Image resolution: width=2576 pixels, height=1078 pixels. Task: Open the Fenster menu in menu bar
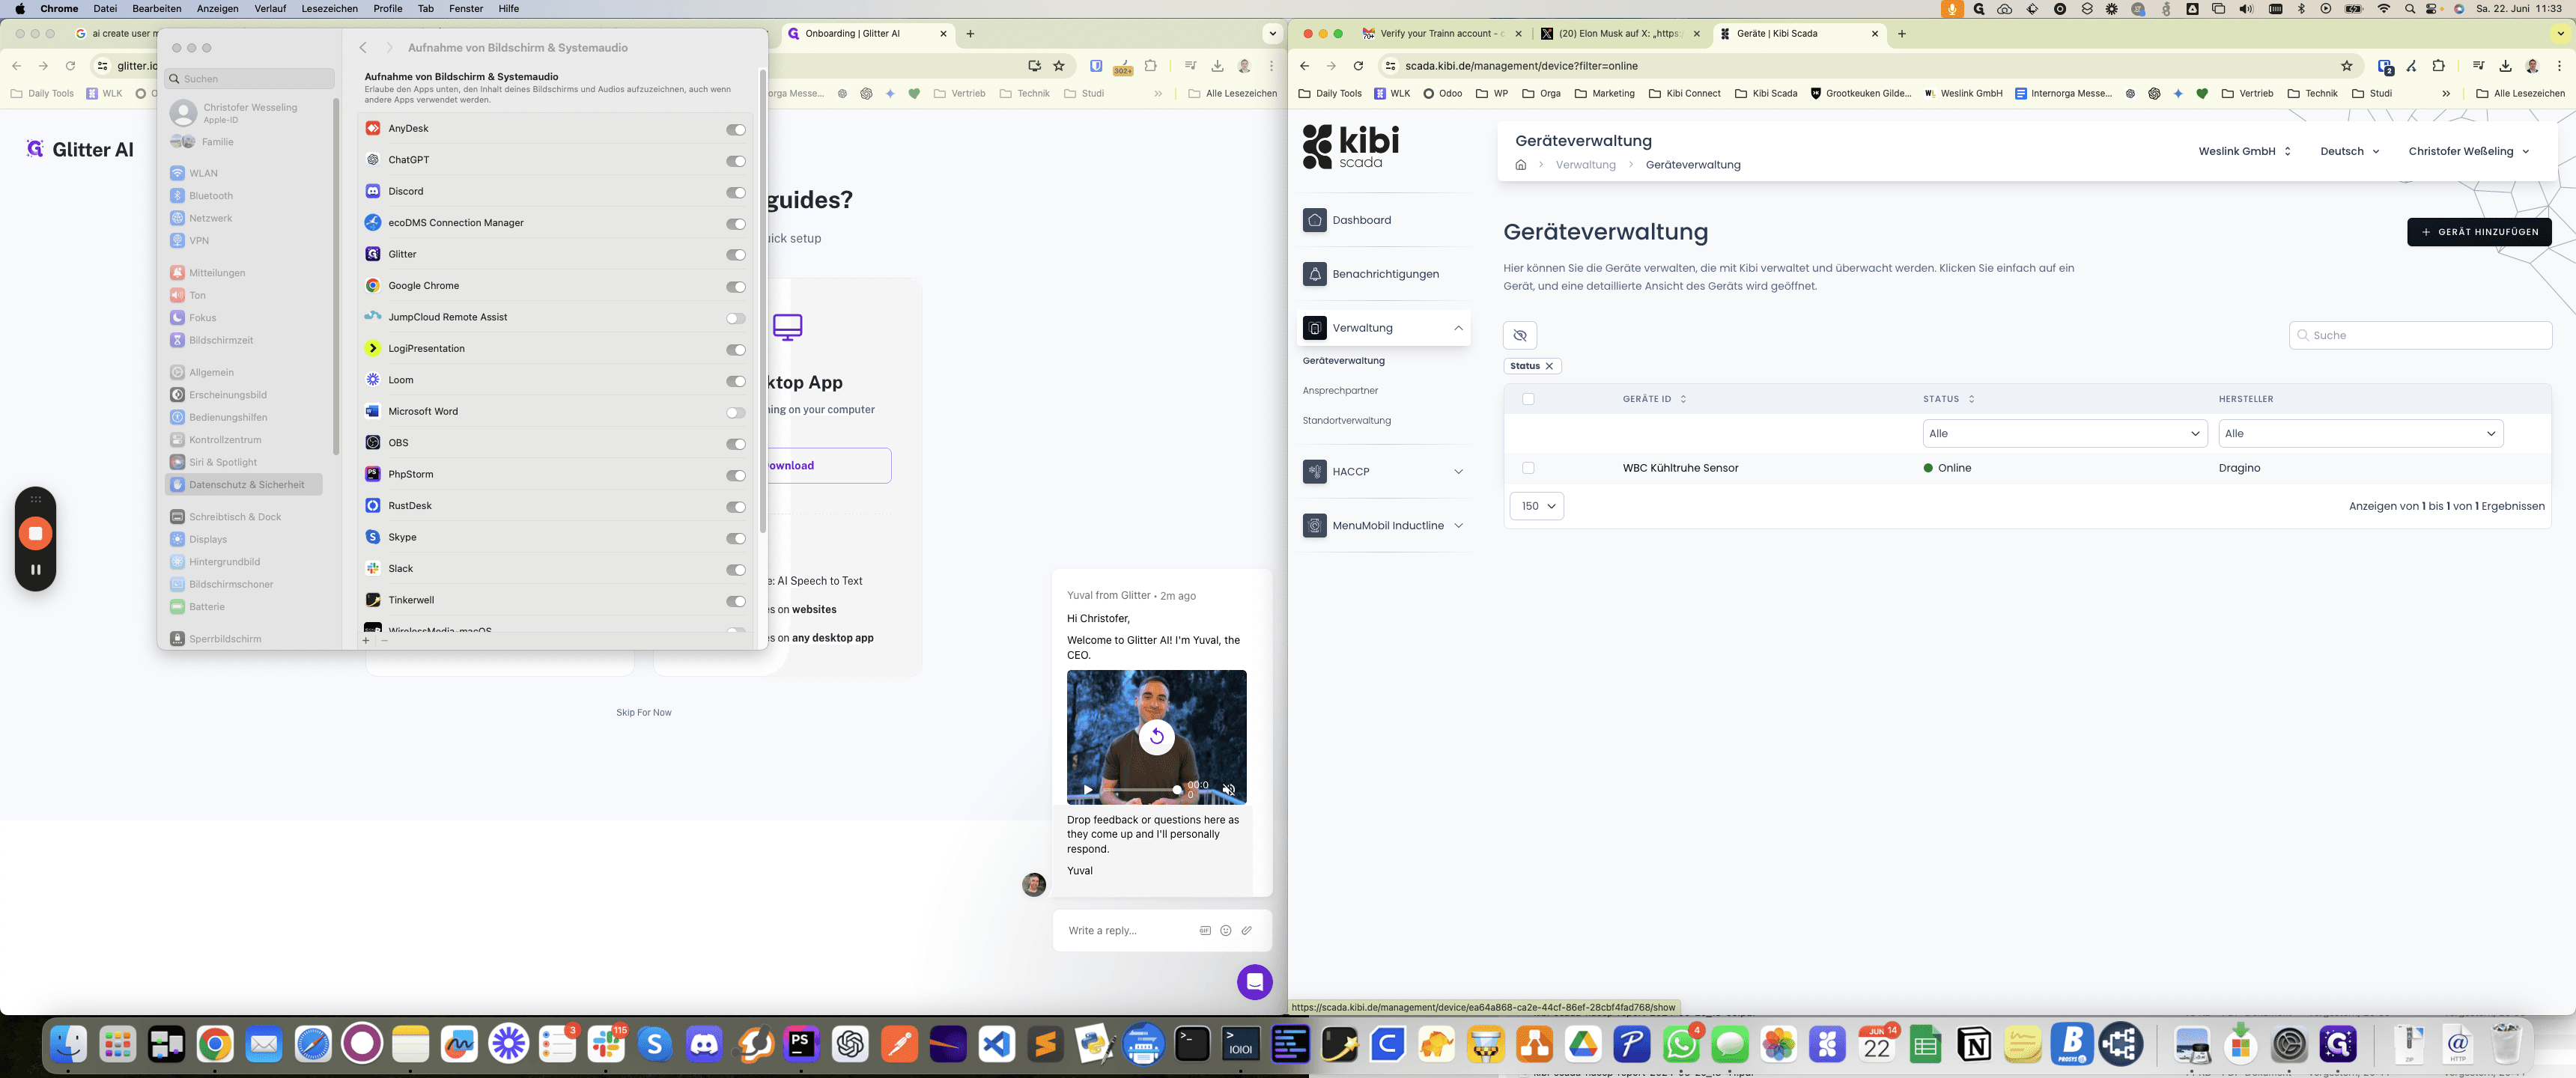(466, 9)
